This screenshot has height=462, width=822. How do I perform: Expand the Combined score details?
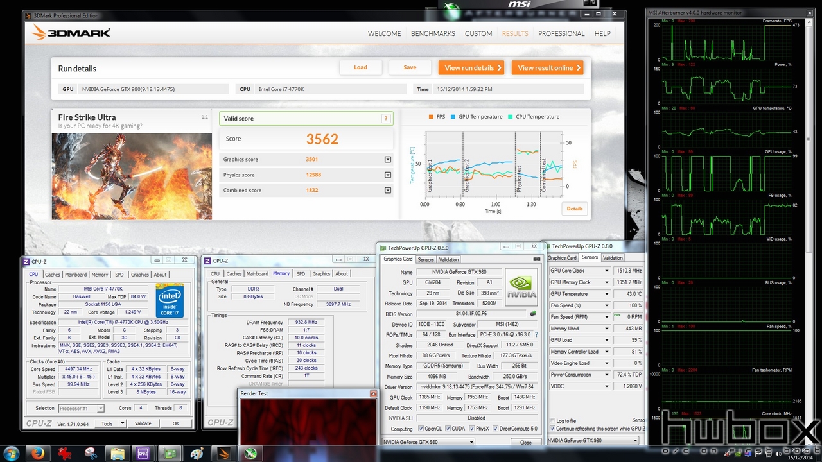point(388,191)
